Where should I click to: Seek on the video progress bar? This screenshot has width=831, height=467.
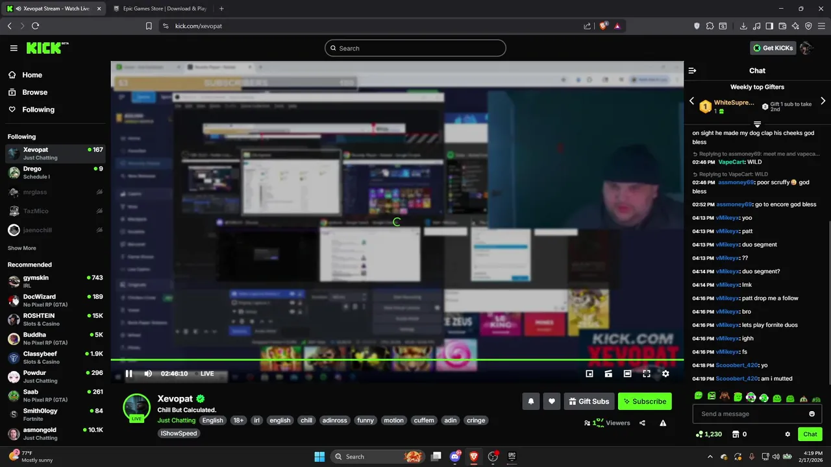(397, 360)
